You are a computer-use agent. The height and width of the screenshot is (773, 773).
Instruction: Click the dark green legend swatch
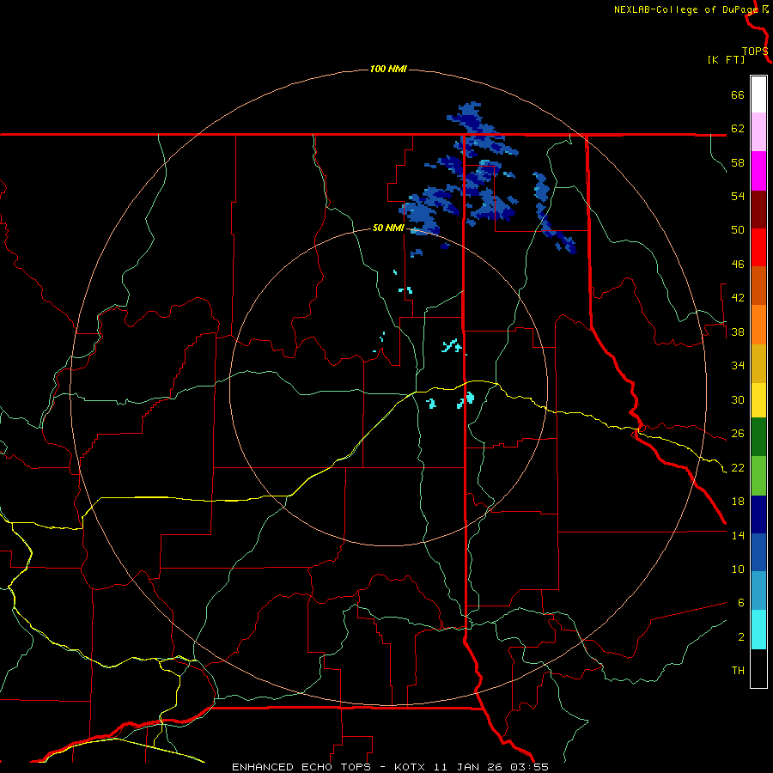[758, 437]
